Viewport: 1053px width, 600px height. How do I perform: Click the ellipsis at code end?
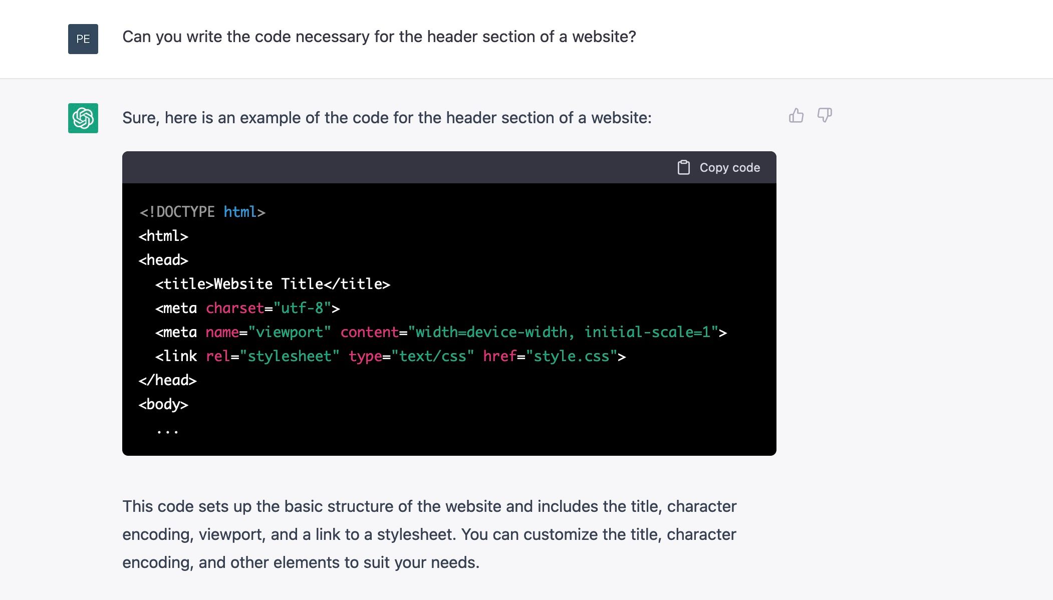167,430
